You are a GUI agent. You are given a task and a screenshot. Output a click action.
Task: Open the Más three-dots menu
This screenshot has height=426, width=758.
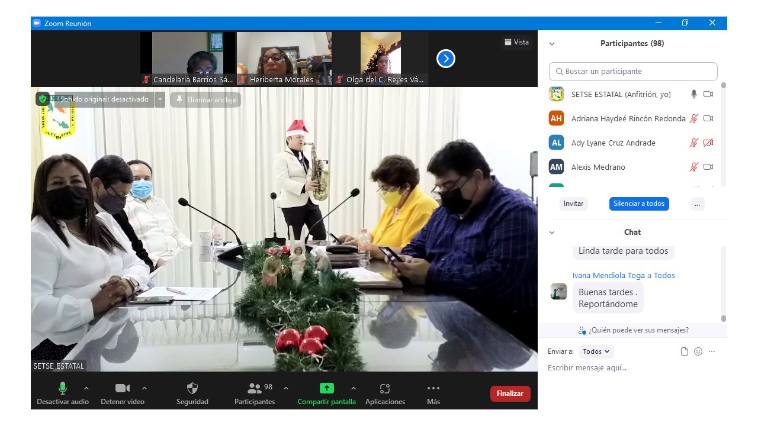433,389
